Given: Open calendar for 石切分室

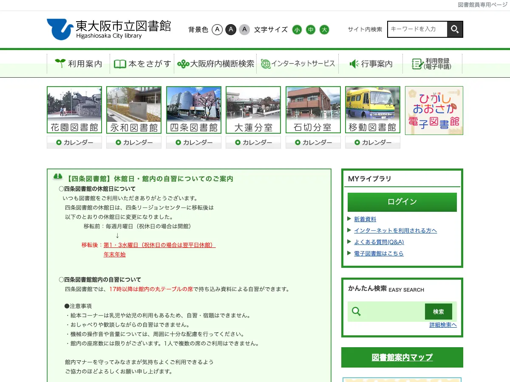Looking at the screenshot, I should (x=313, y=142).
